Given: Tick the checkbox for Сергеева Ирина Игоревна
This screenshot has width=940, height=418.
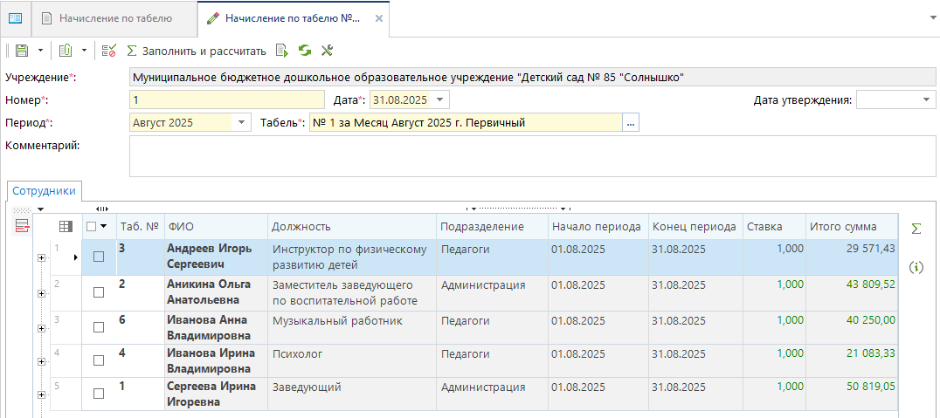Looking at the screenshot, I should [99, 394].
